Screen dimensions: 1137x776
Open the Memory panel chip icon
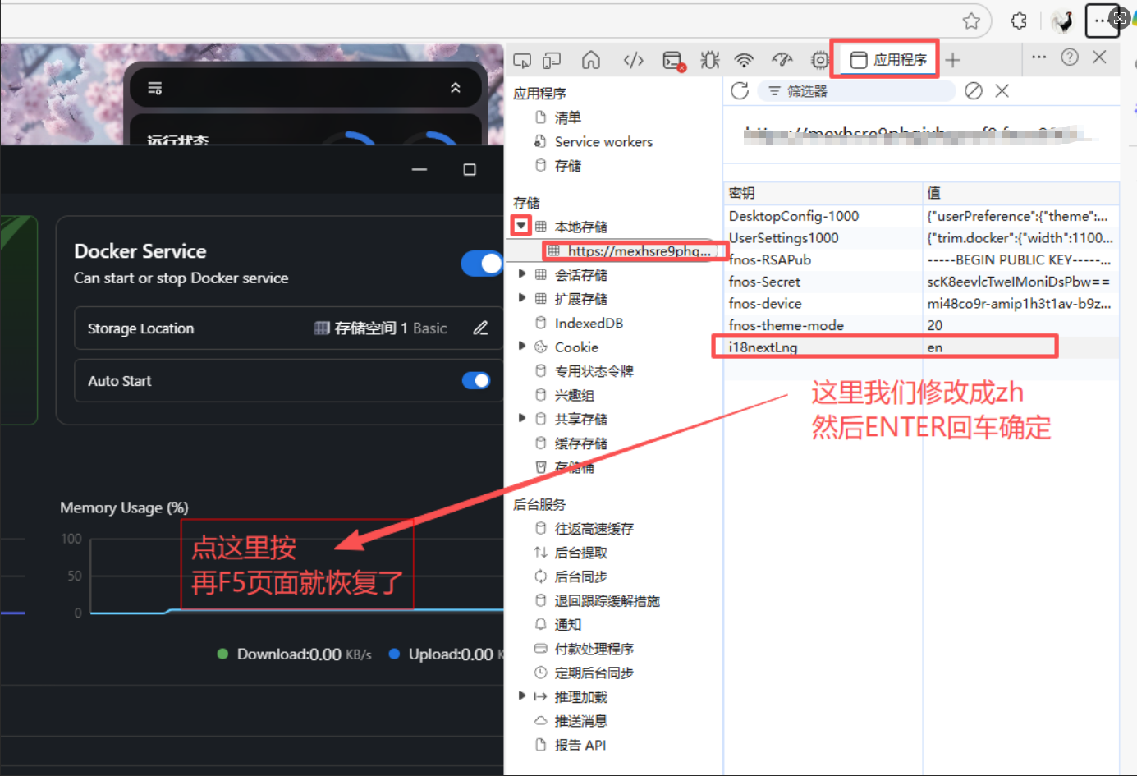819,60
